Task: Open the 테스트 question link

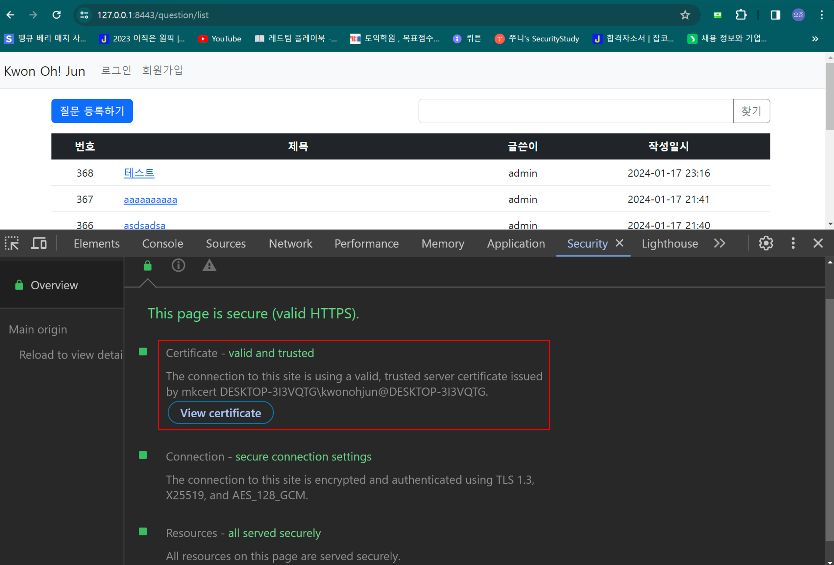Action: 139,173
